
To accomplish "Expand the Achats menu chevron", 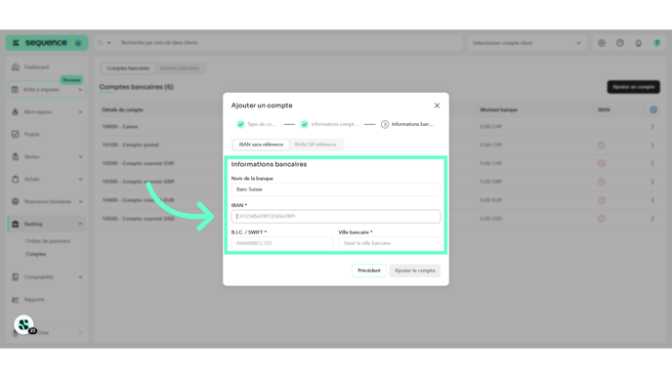I will 80,179.
